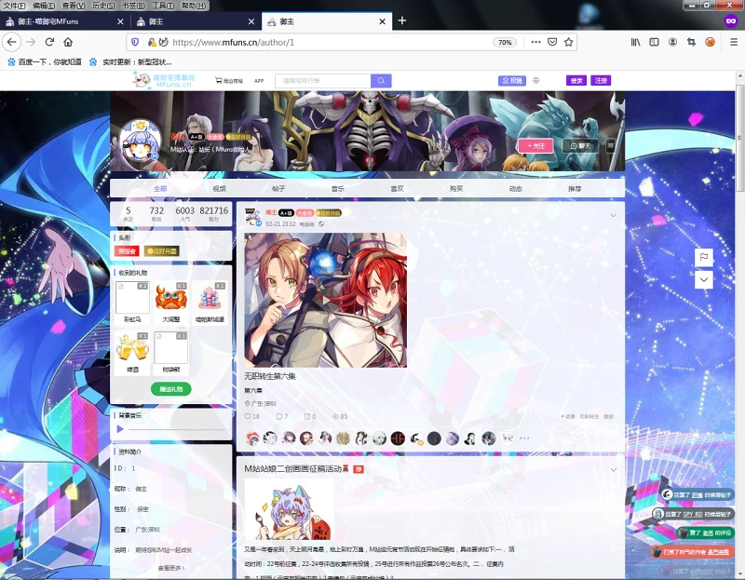This screenshot has width=745, height=580.
Task: Take a screenshot with the crop icon
Action: (x=691, y=42)
